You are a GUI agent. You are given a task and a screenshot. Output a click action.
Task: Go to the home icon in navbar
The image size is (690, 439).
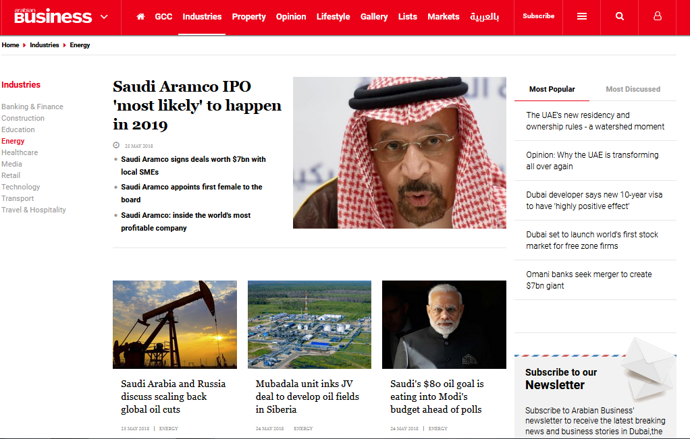coord(140,17)
